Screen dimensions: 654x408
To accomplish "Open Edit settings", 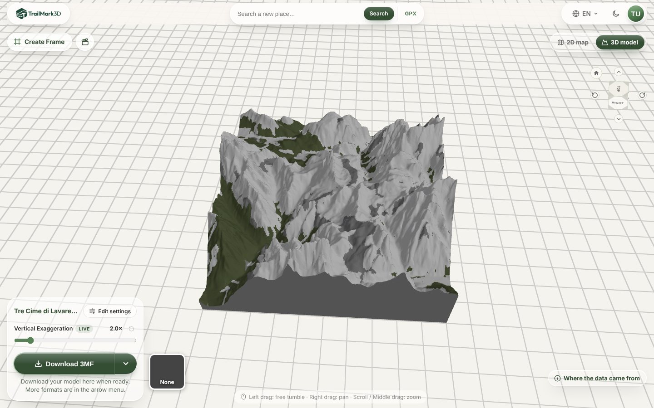I will [x=110, y=311].
